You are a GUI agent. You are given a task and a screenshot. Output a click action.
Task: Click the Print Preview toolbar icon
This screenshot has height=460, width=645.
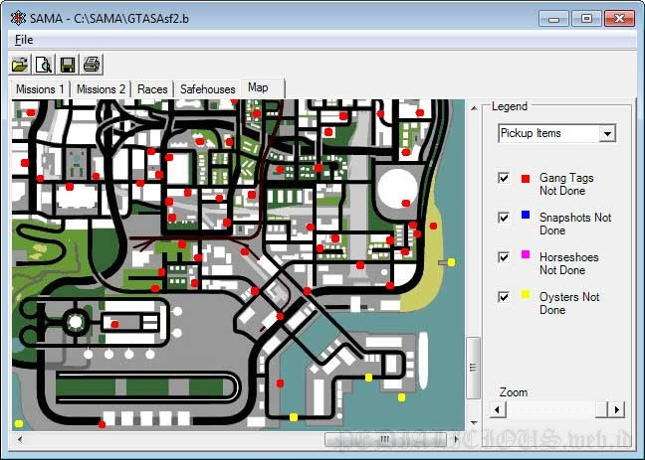point(44,65)
